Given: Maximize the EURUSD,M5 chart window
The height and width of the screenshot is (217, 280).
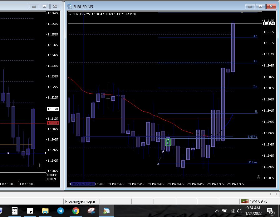Looking at the screenshot, I should coord(260,7).
